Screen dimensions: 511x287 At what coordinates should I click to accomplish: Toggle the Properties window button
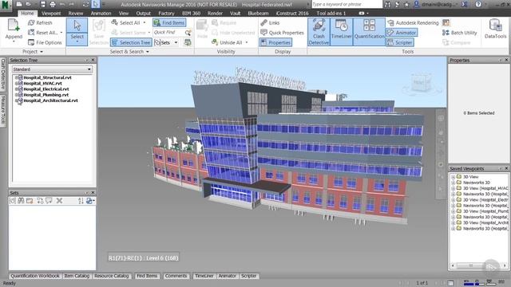click(x=275, y=42)
